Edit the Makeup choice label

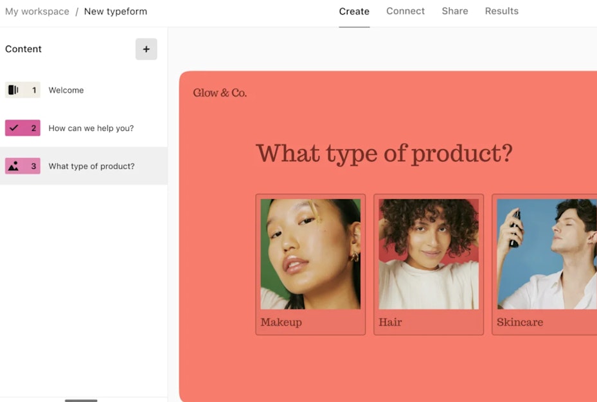(x=281, y=322)
